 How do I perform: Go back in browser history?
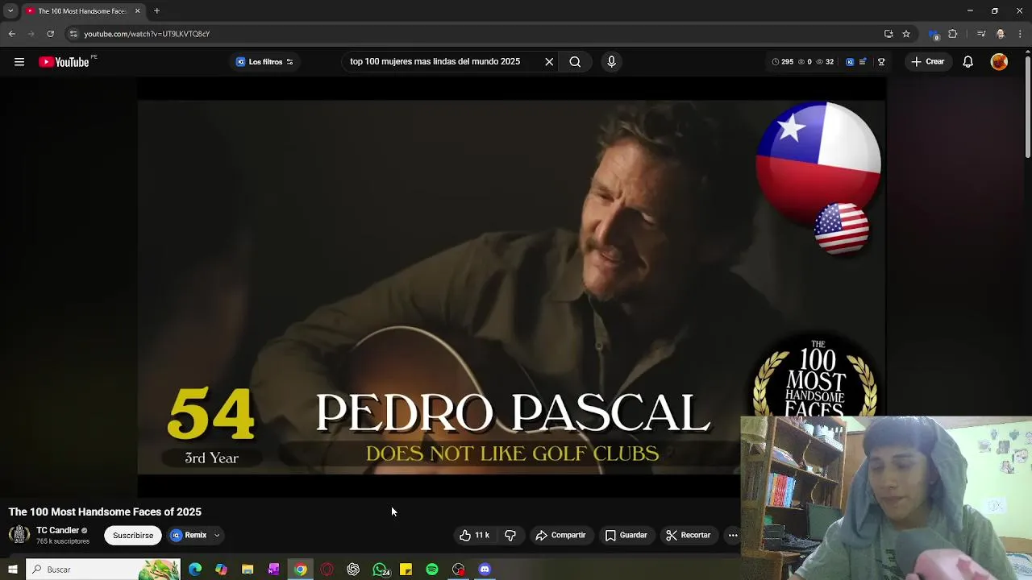point(12,34)
